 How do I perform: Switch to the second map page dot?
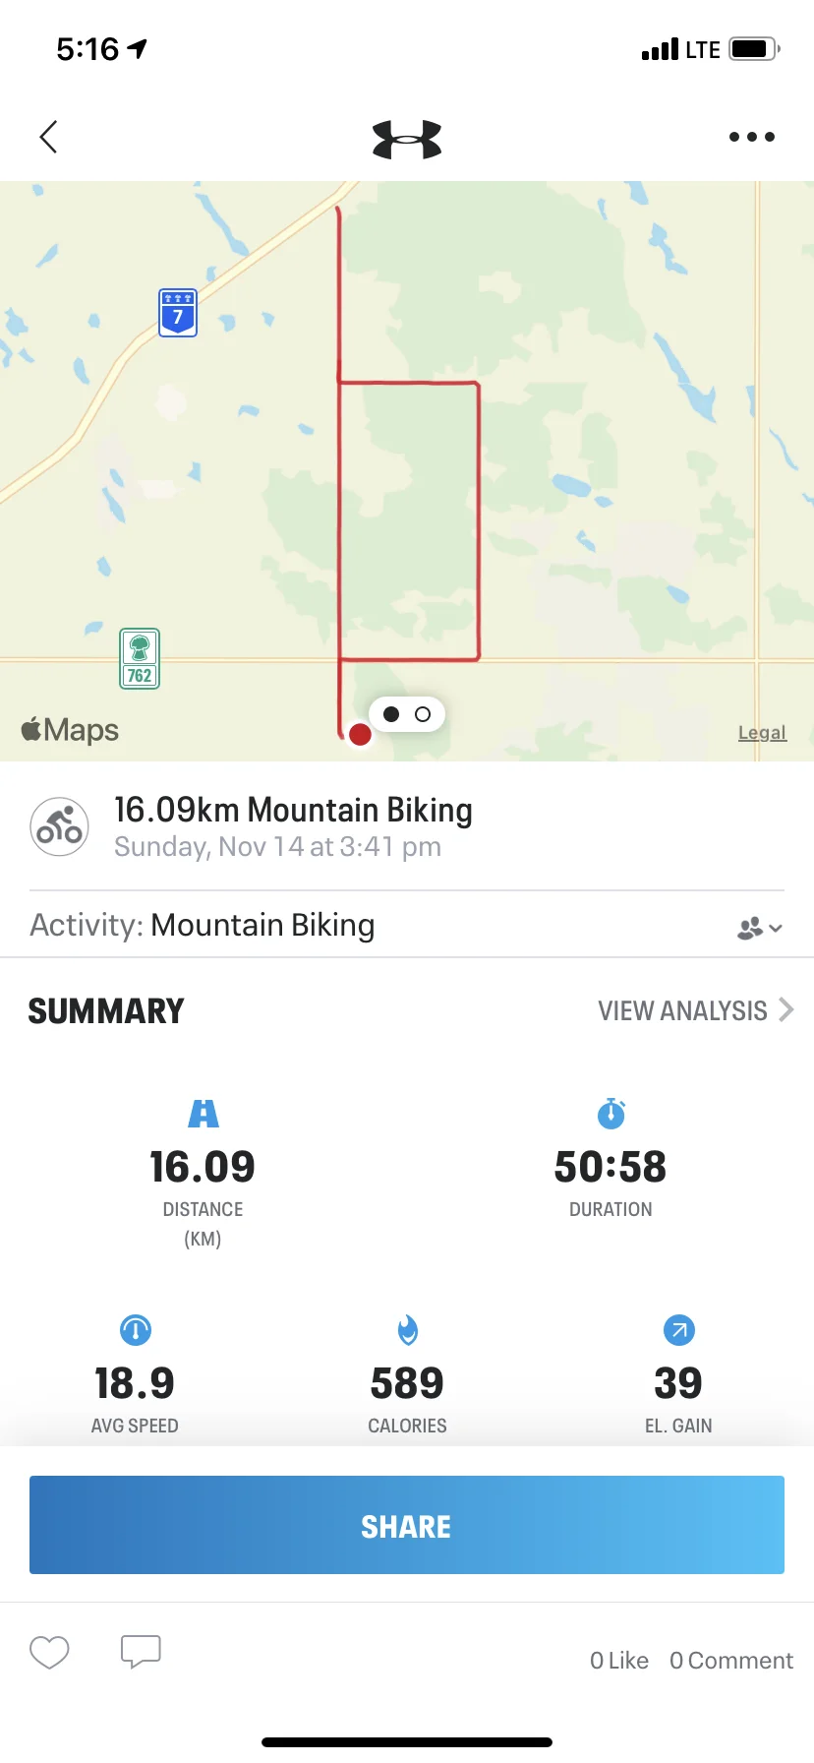click(x=423, y=714)
